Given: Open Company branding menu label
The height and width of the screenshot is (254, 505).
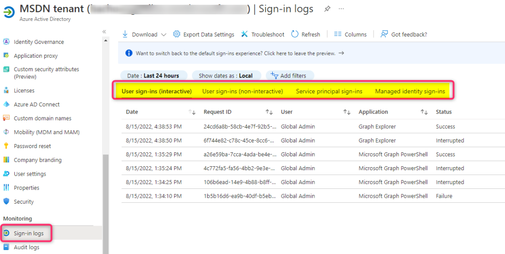Looking at the screenshot, I should tap(37, 160).
